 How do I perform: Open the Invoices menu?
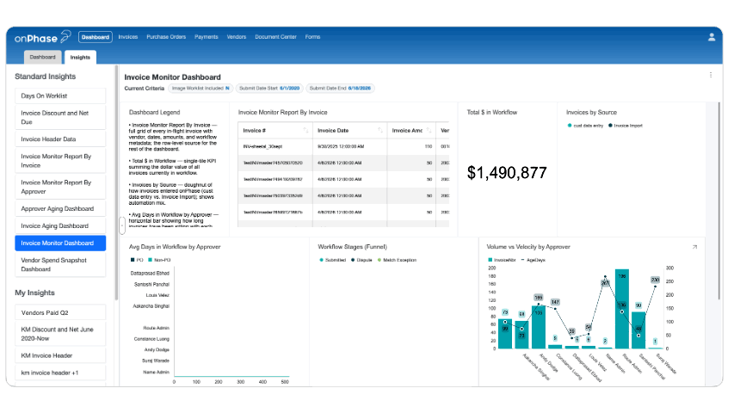[x=128, y=37]
